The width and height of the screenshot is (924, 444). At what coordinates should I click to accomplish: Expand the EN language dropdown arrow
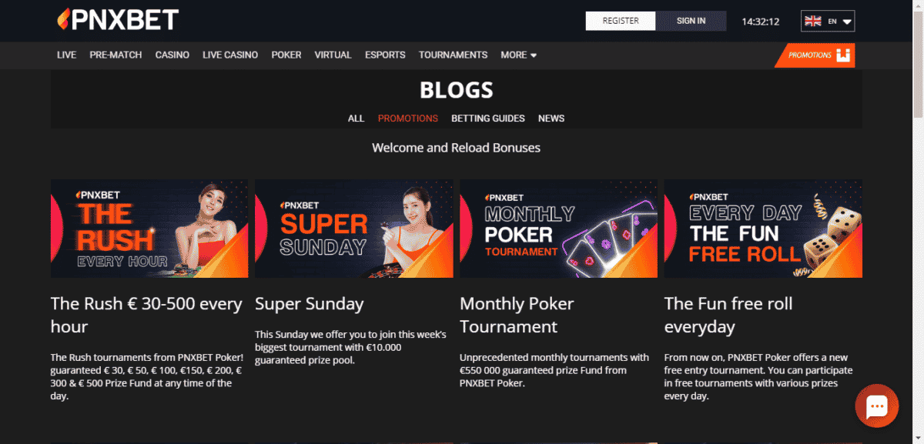click(x=847, y=22)
